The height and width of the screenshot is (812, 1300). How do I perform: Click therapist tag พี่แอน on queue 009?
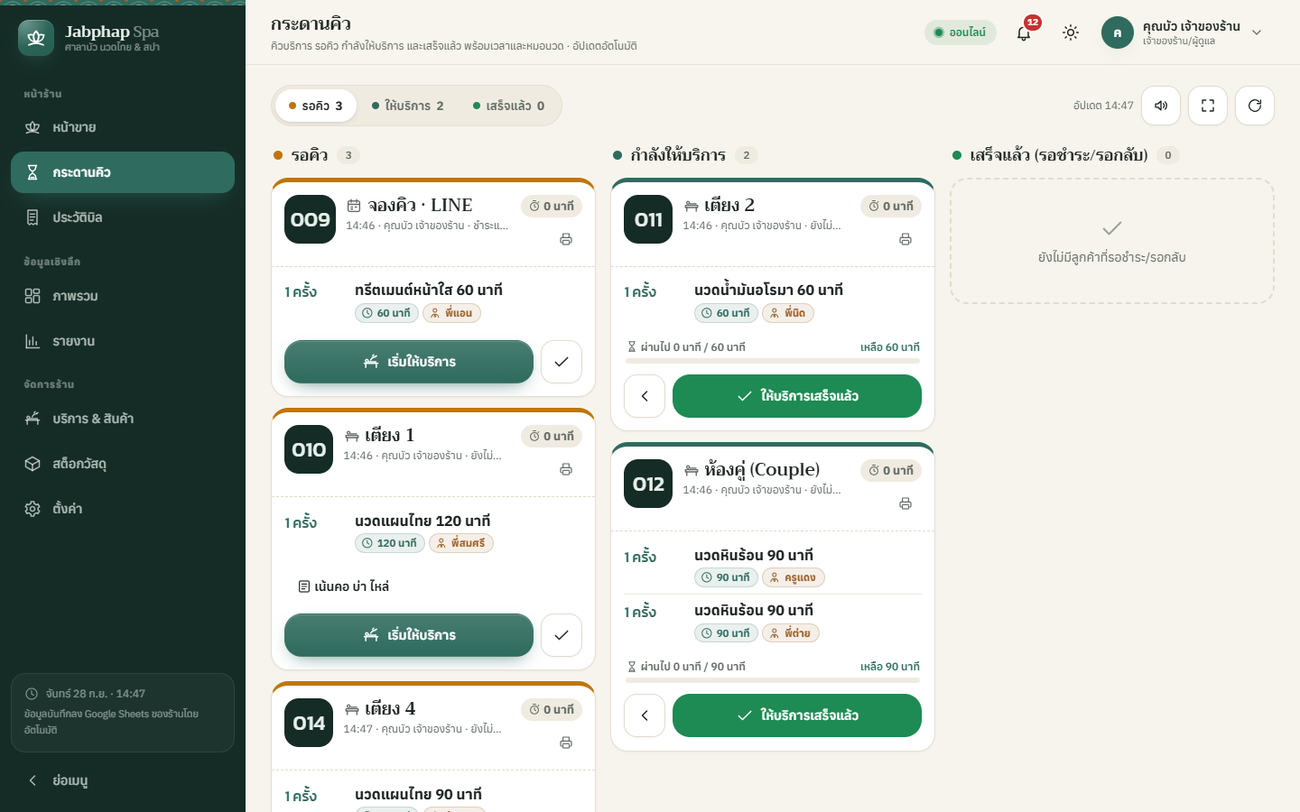[451, 313]
